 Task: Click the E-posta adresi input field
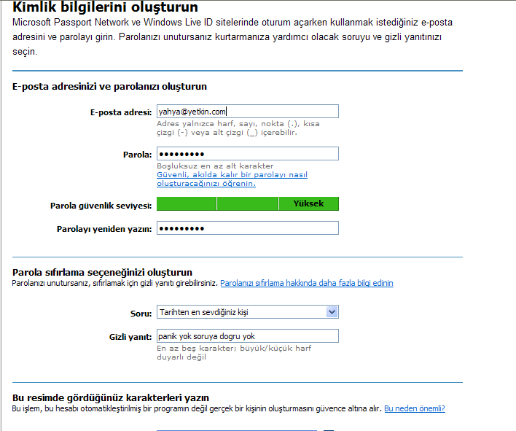247,112
